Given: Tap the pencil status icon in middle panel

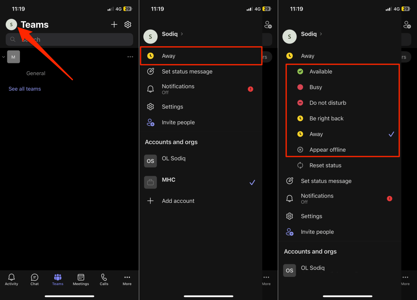Looking at the screenshot, I should (151, 72).
